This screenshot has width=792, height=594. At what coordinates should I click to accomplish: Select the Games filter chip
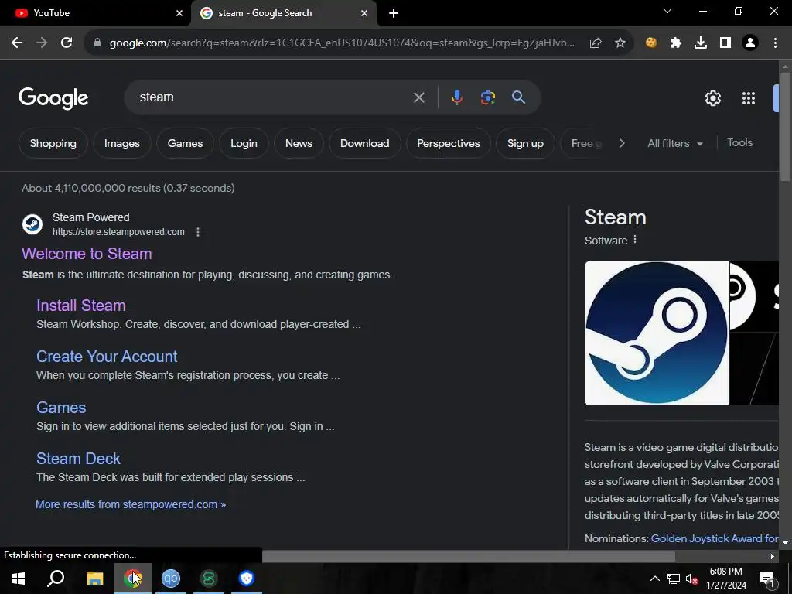(x=185, y=143)
